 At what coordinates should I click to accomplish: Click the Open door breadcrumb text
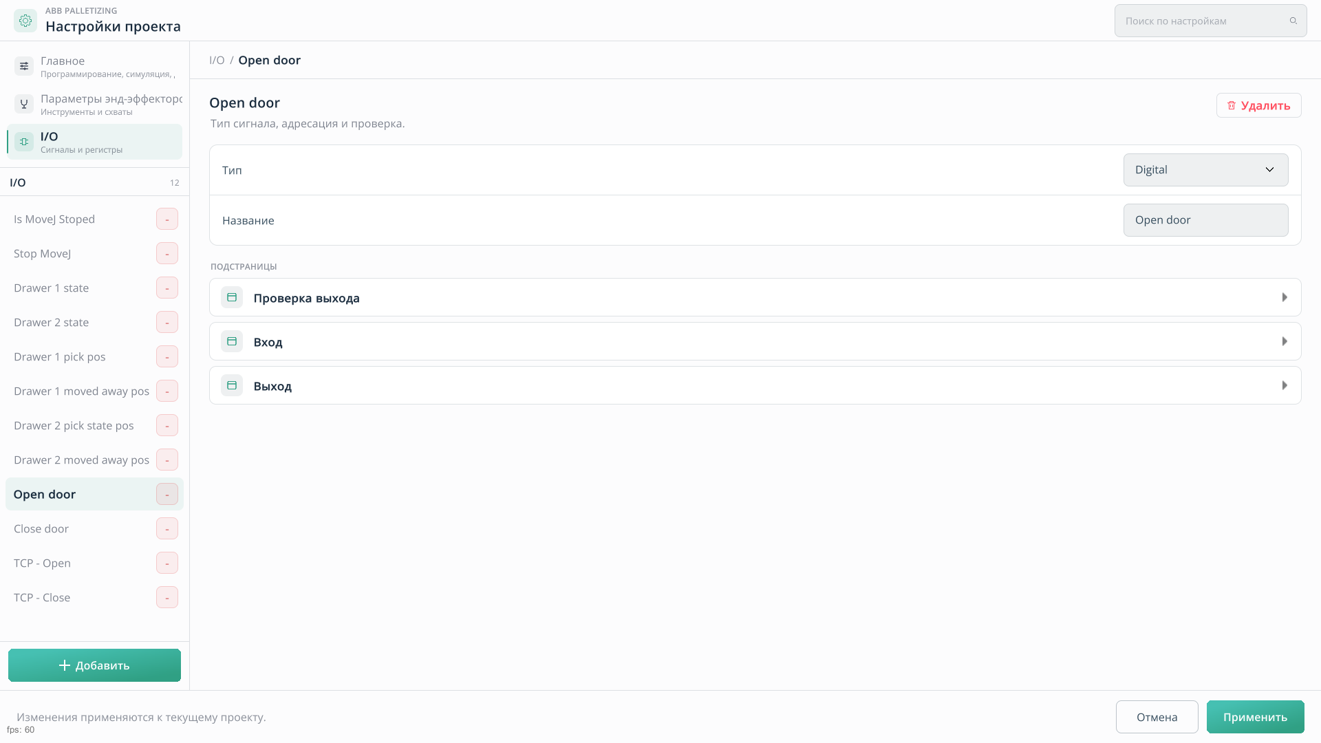(270, 60)
